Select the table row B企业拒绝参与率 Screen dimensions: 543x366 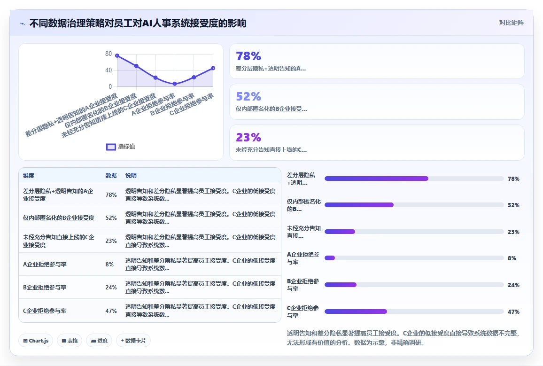coord(149,288)
